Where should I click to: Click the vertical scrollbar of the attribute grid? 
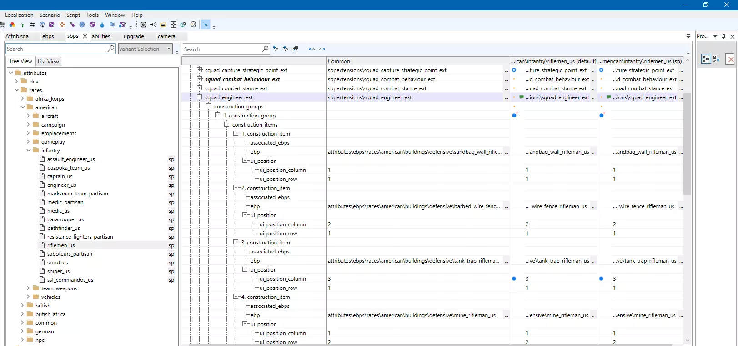click(x=687, y=144)
